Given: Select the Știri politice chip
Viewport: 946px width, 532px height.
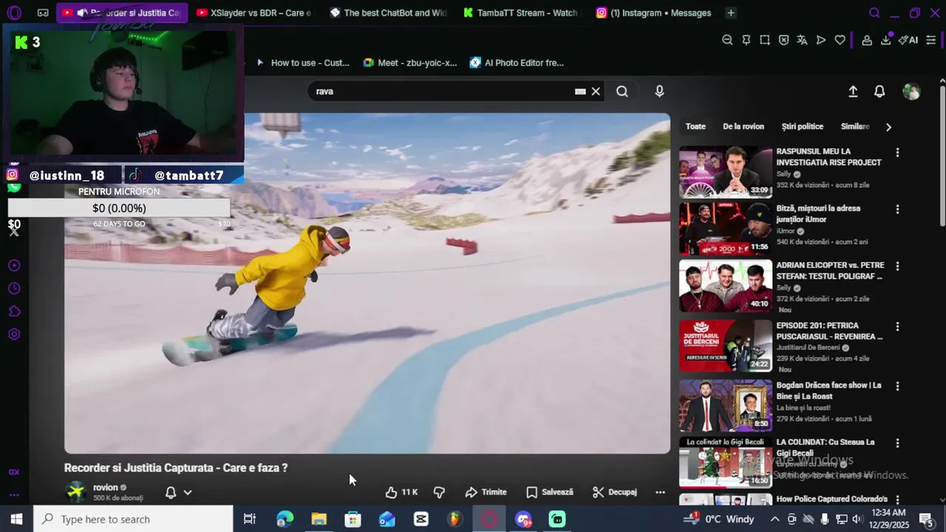Looking at the screenshot, I should pyautogui.click(x=802, y=126).
